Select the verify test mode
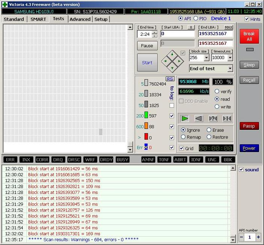Screen dimensions: 264x245 [x=217, y=91]
